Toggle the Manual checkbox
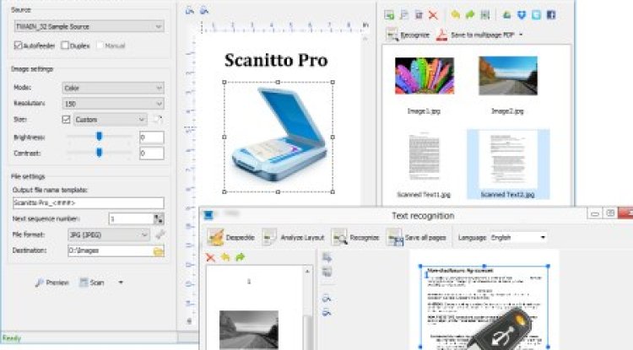Viewport: 633px width, 350px height. click(x=100, y=46)
